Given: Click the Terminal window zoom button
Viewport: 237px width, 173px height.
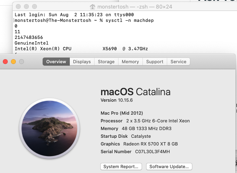Looking at the screenshot, I should [x=34, y=6].
